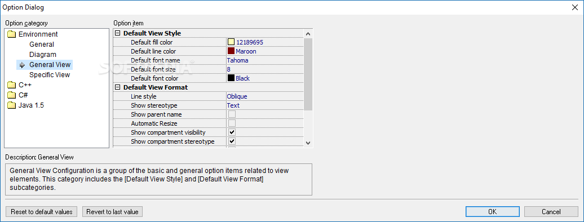Select the Show compartment visibility label
The image size is (584, 222).
coord(168,132)
